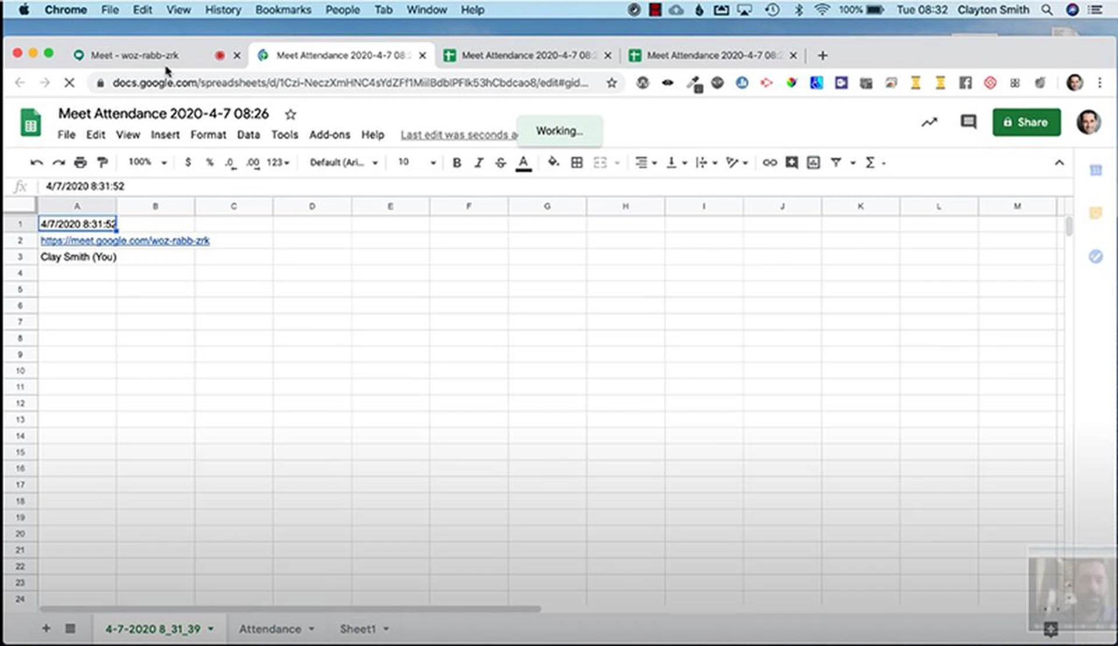Click the print icon in toolbar
1118x646 pixels.
point(80,163)
